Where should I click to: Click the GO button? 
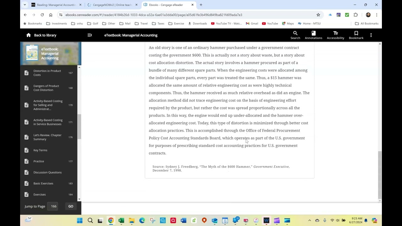click(x=71, y=206)
